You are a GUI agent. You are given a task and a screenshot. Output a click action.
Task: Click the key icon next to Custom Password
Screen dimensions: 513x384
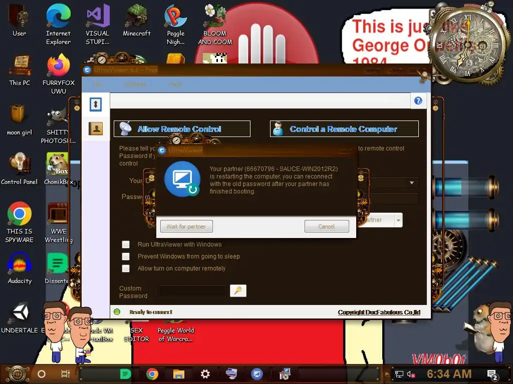pos(238,290)
